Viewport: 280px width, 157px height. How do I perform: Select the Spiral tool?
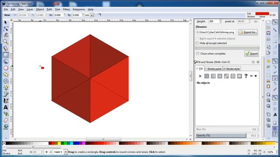(x=6, y=82)
